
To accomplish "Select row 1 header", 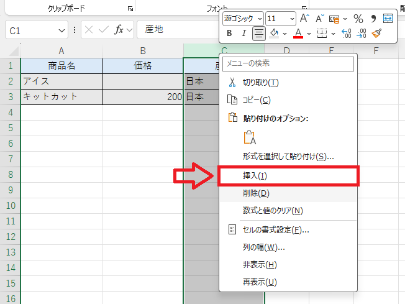I will (x=11, y=66).
